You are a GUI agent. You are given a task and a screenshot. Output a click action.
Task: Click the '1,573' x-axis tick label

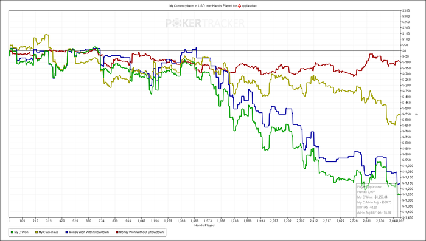[x=208, y=221]
